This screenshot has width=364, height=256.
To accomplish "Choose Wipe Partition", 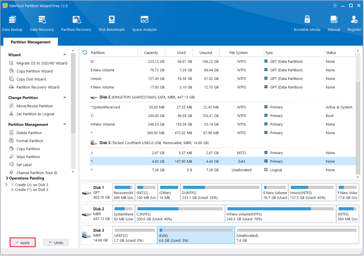I will [25, 157].
